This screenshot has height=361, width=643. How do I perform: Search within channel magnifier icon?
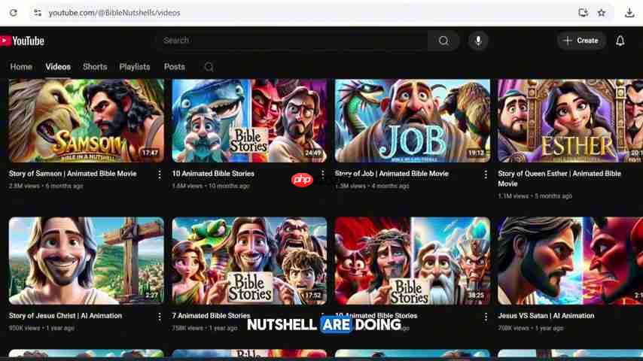(209, 67)
